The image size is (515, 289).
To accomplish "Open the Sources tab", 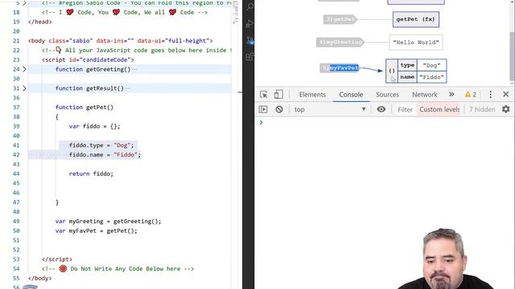I will [387, 95].
